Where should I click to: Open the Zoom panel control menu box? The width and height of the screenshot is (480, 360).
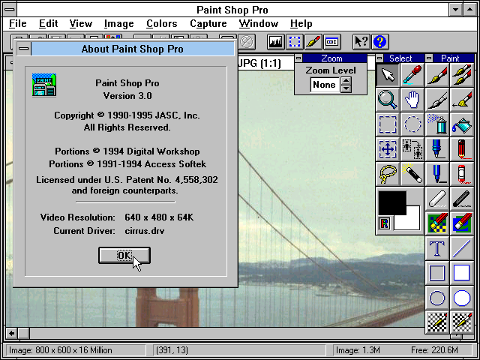[298, 58]
